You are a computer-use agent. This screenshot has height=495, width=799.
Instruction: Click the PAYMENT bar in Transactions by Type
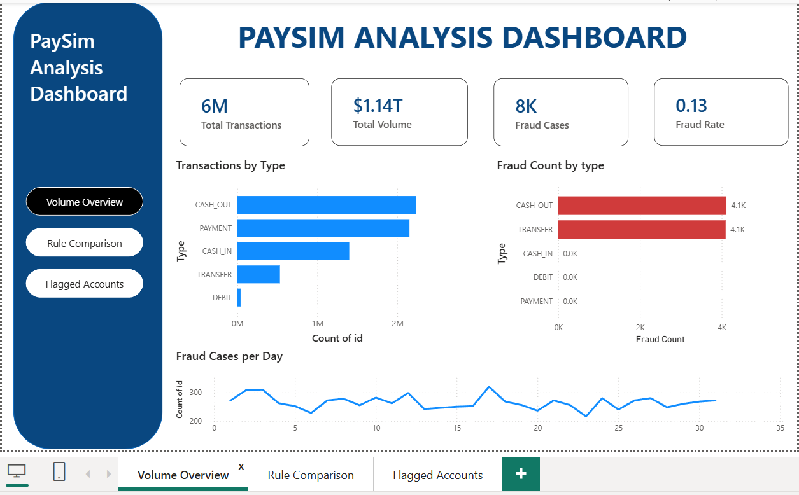(x=323, y=228)
